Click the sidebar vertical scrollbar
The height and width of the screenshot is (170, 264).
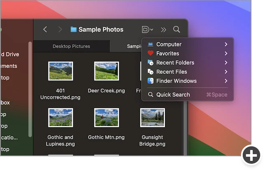(30, 89)
